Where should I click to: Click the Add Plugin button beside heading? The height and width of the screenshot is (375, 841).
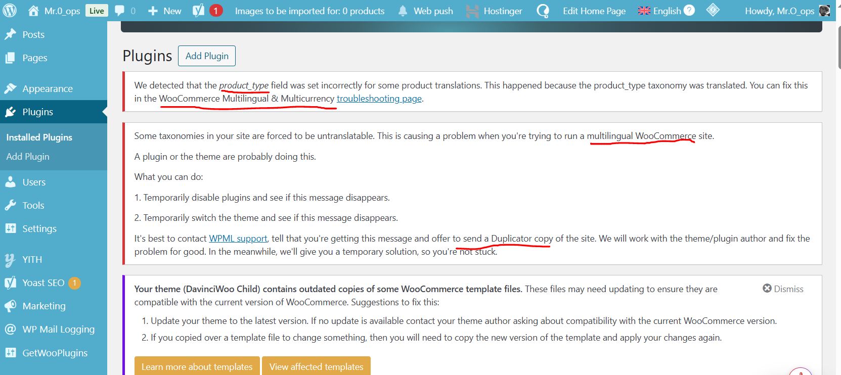207,56
